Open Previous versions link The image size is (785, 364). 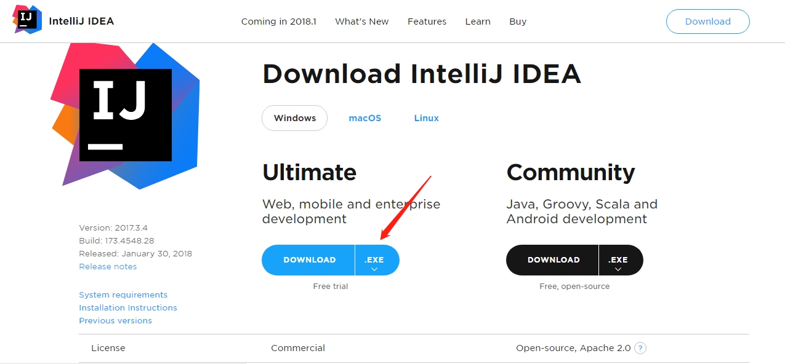click(x=115, y=320)
